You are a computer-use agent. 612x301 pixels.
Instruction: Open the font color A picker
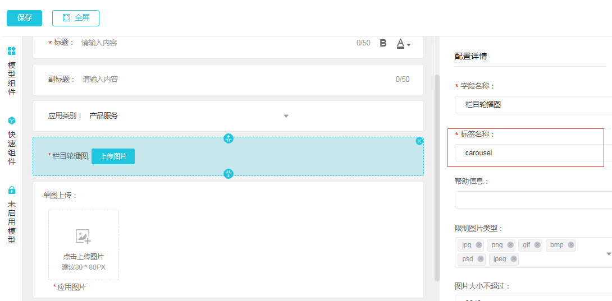[403, 43]
